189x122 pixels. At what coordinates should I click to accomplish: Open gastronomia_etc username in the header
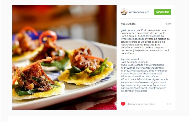coord(139,12)
